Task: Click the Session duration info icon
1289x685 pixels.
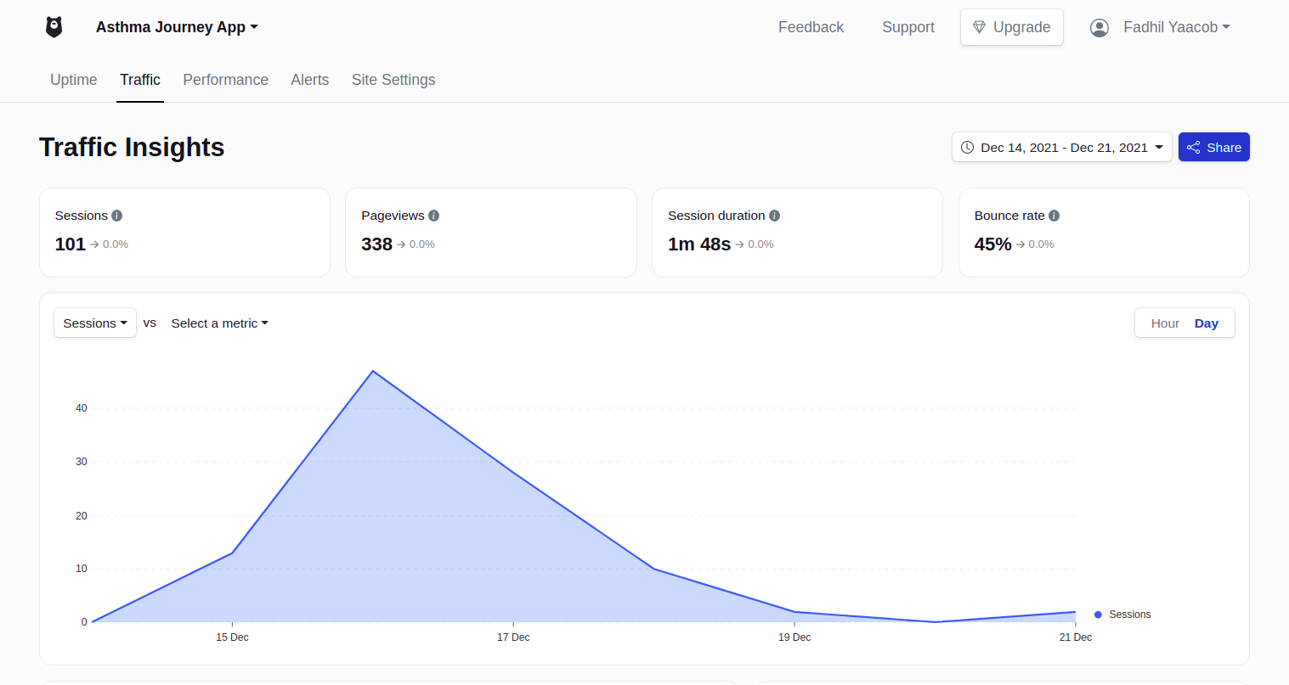Action: (774, 216)
